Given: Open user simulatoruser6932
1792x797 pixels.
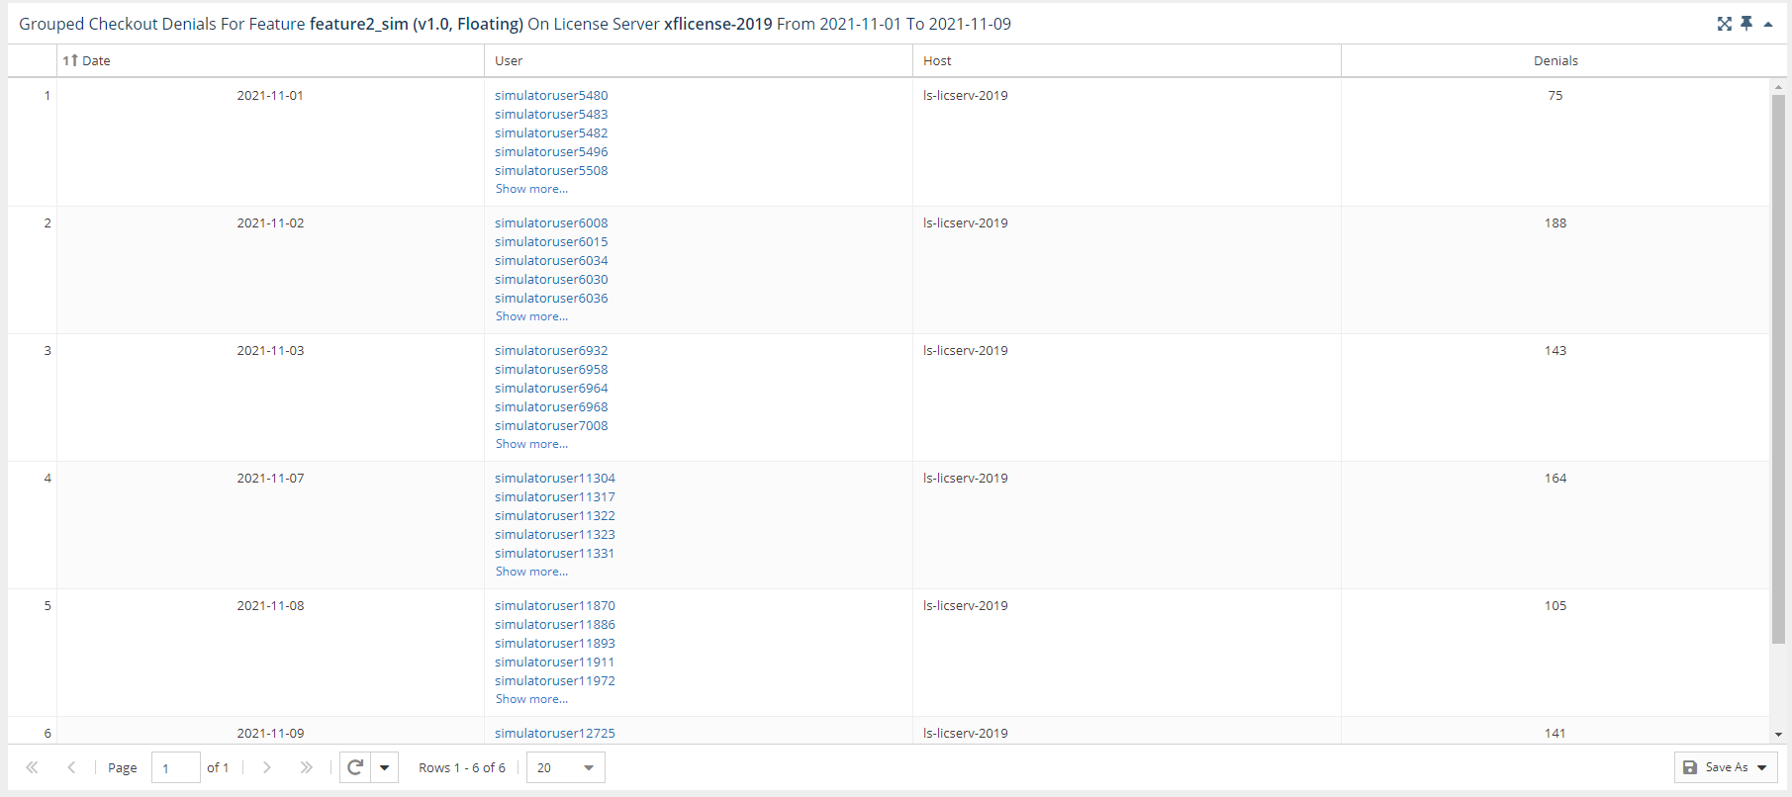Looking at the screenshot, I should 551,351.
